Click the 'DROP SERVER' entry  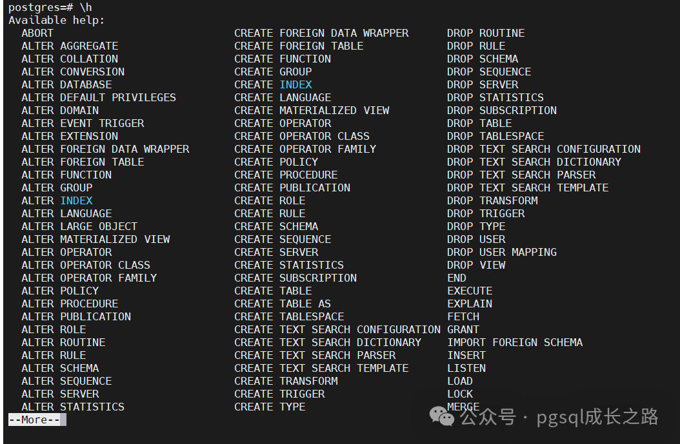click(483, 84)
